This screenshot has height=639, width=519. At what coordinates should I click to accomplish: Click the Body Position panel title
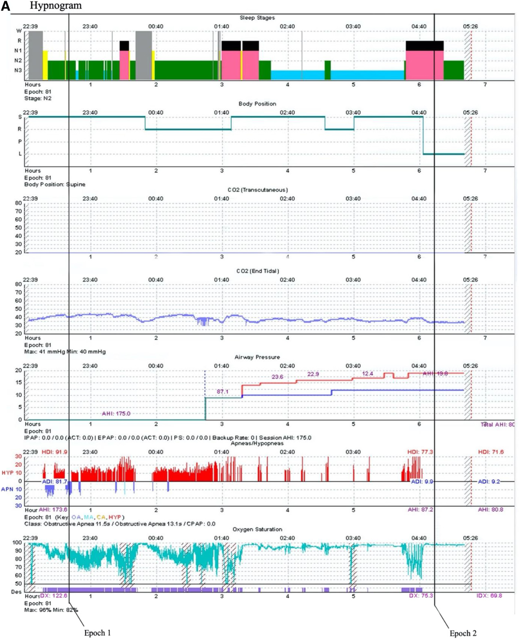(257, 104)
